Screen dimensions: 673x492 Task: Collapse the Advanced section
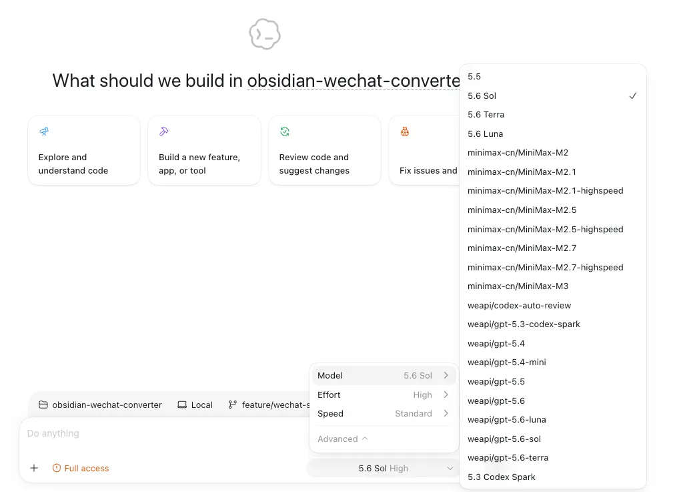point(343,439)
